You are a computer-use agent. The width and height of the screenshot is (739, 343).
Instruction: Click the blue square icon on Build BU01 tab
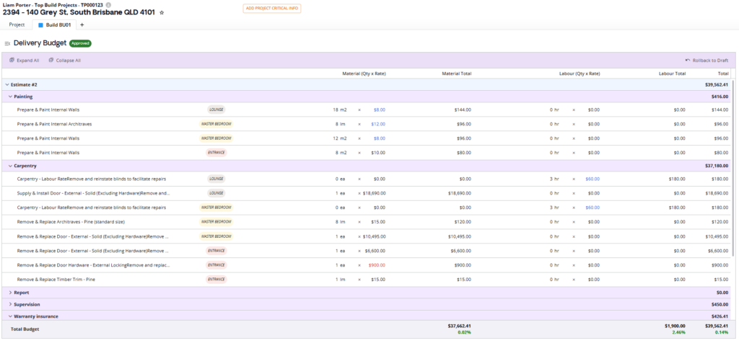pos(41,24)
